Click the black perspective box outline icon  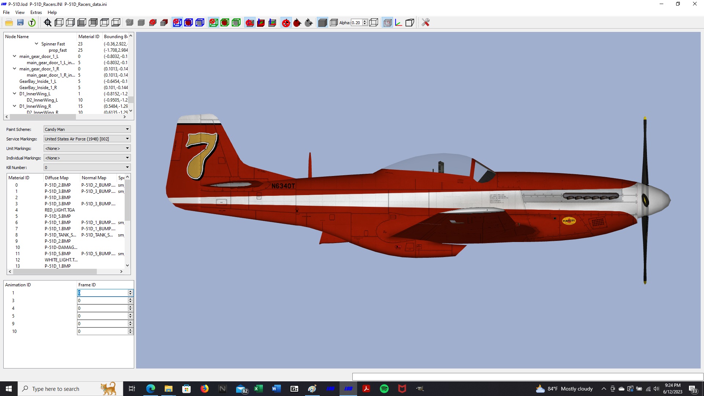tap(410, 23)
